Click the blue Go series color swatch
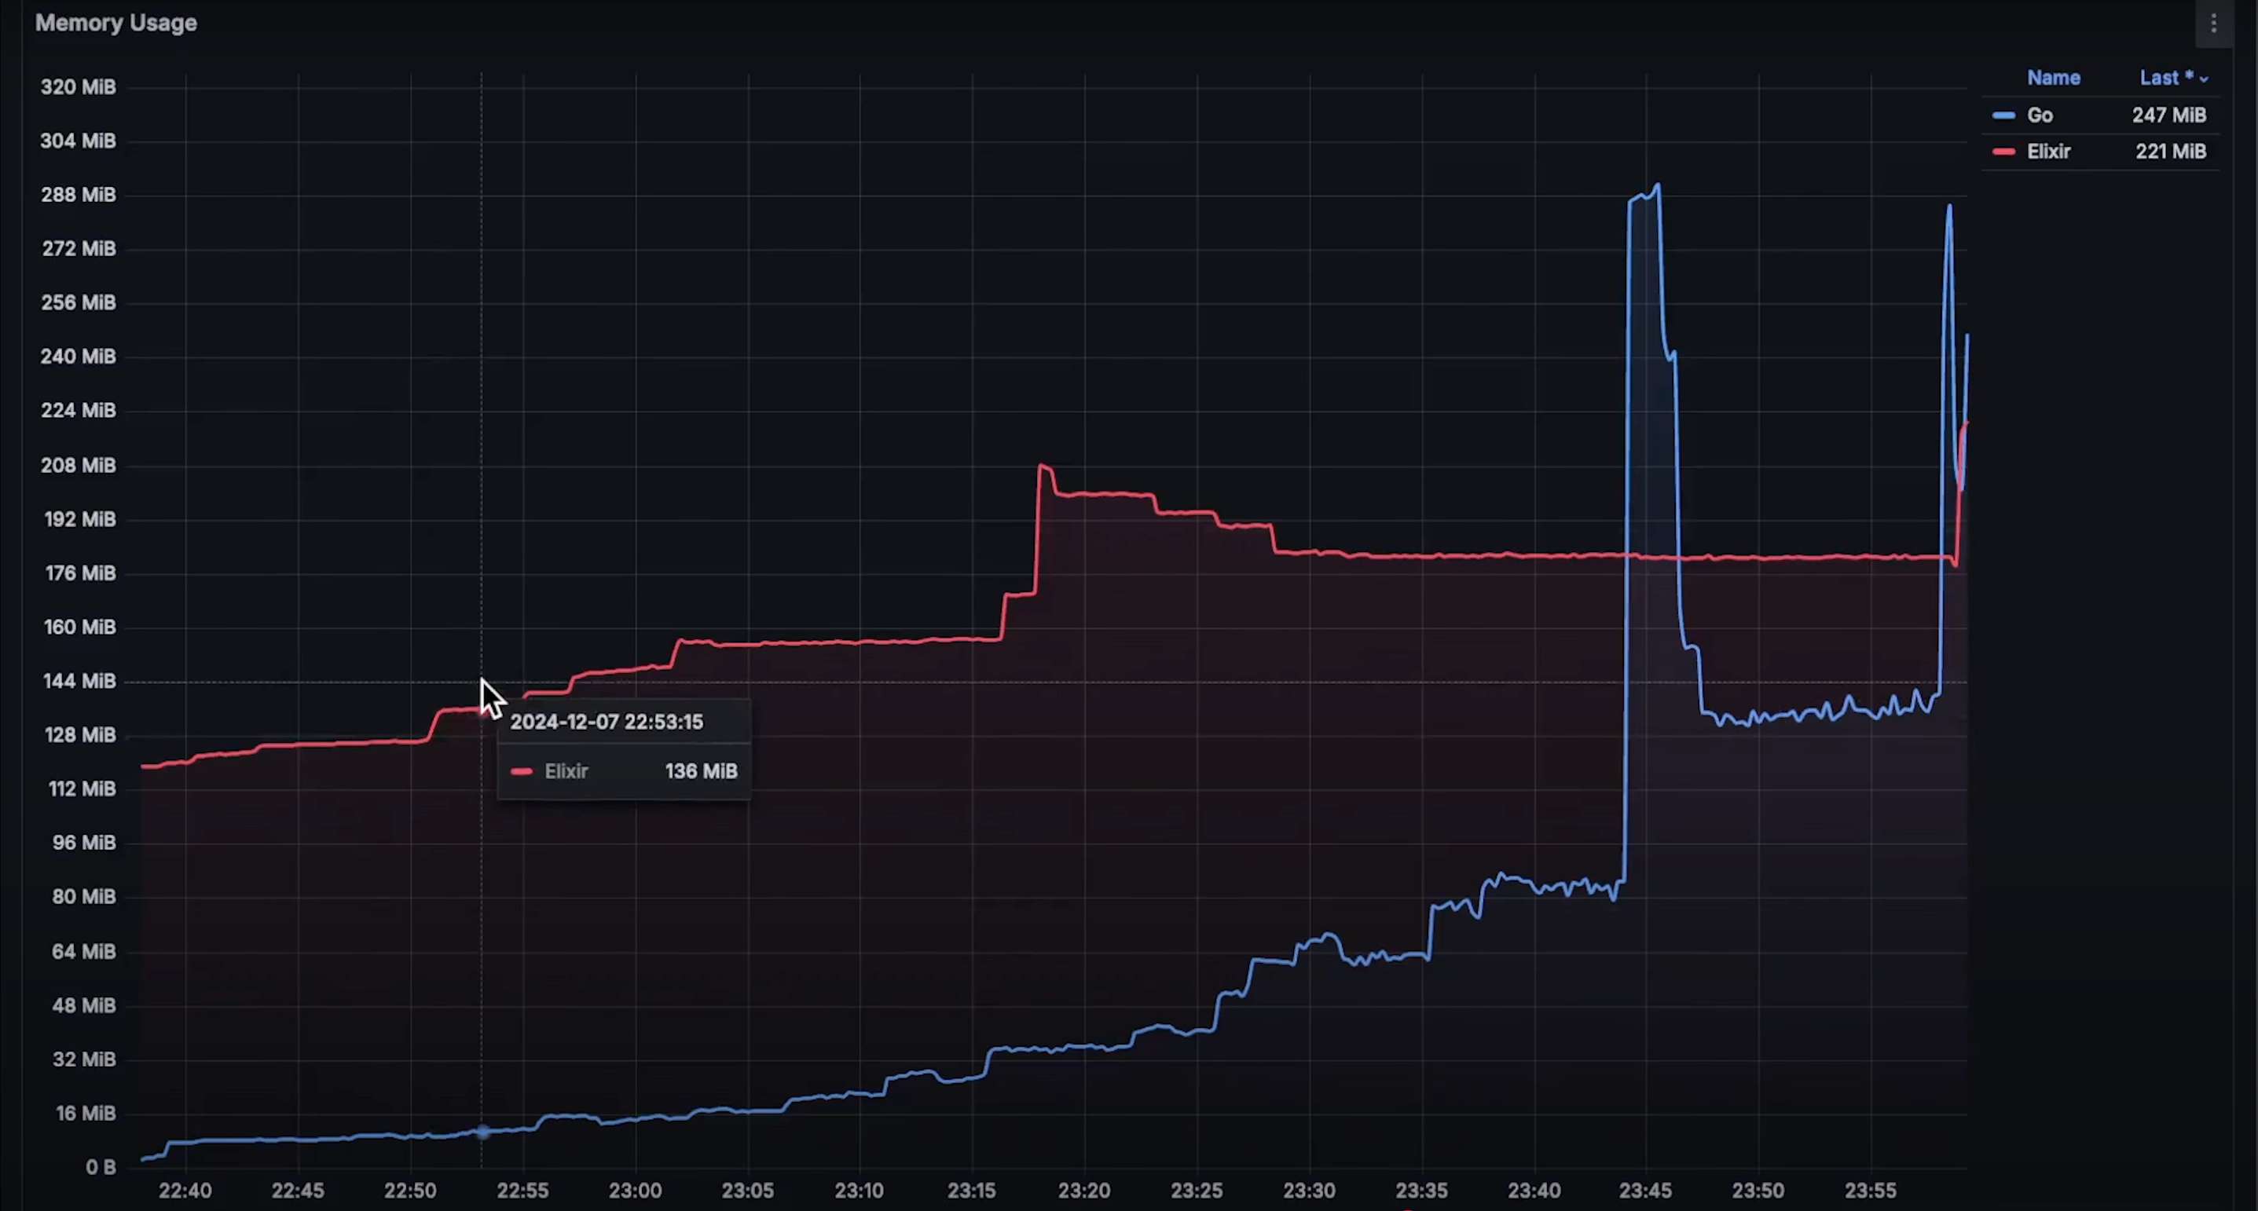Viewport: 2258px width, 1211px height. pos(2003,115)
